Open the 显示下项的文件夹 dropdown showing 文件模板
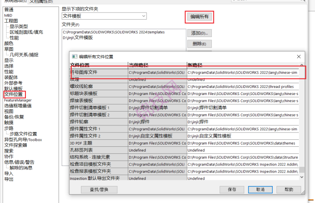This screenshot has width=315, height=203. [x=104, y=16]
